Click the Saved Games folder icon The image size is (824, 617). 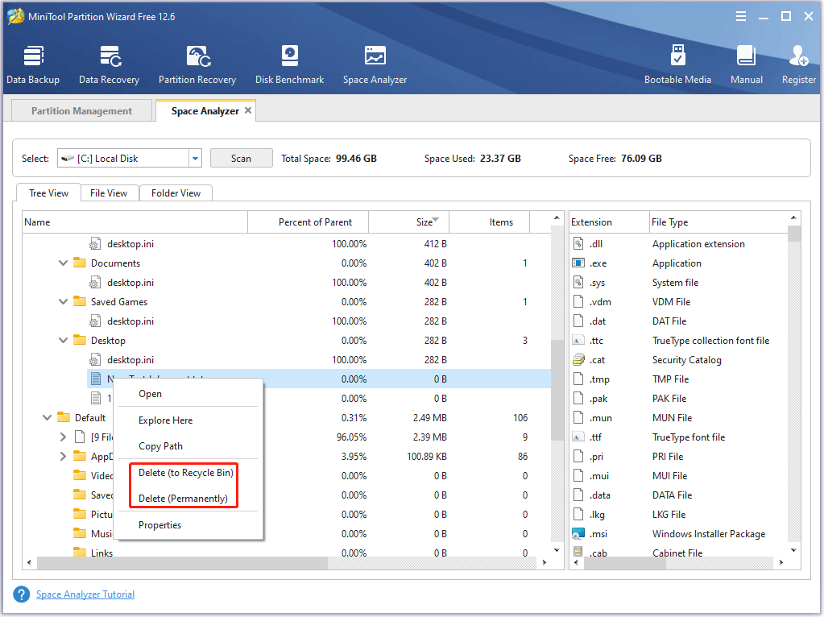(80, 301)
